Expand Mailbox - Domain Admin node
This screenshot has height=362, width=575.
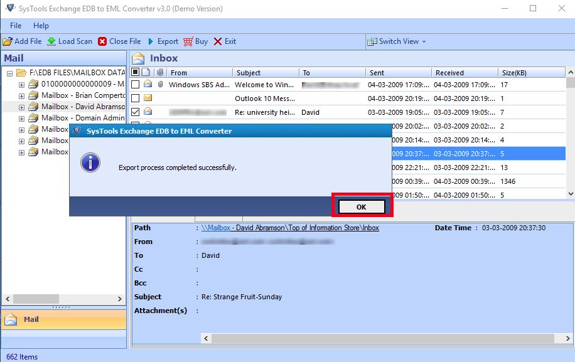[21, 119]
